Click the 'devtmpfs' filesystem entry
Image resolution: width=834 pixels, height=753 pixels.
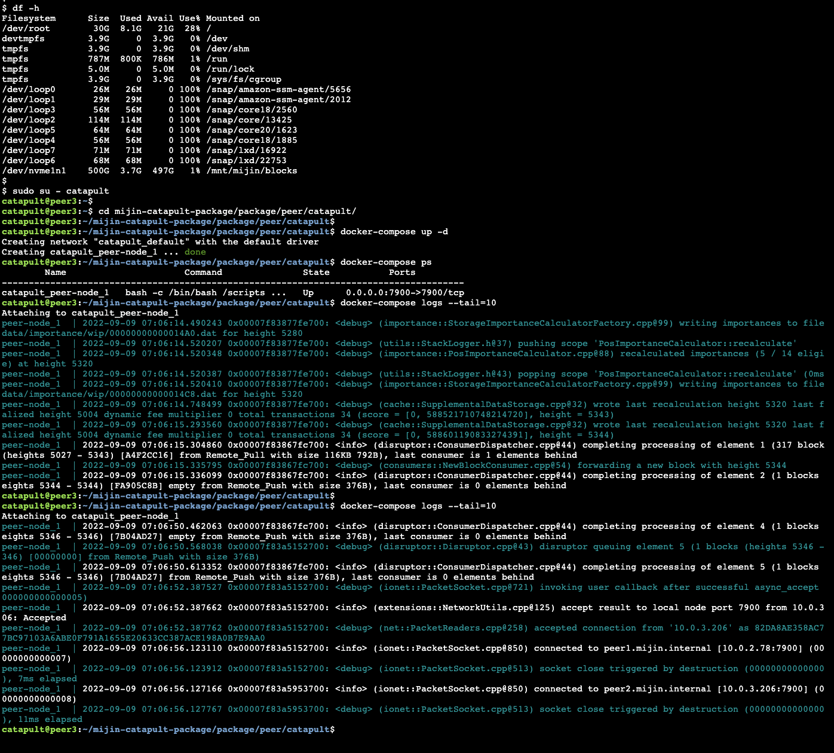tap(23, 38)
